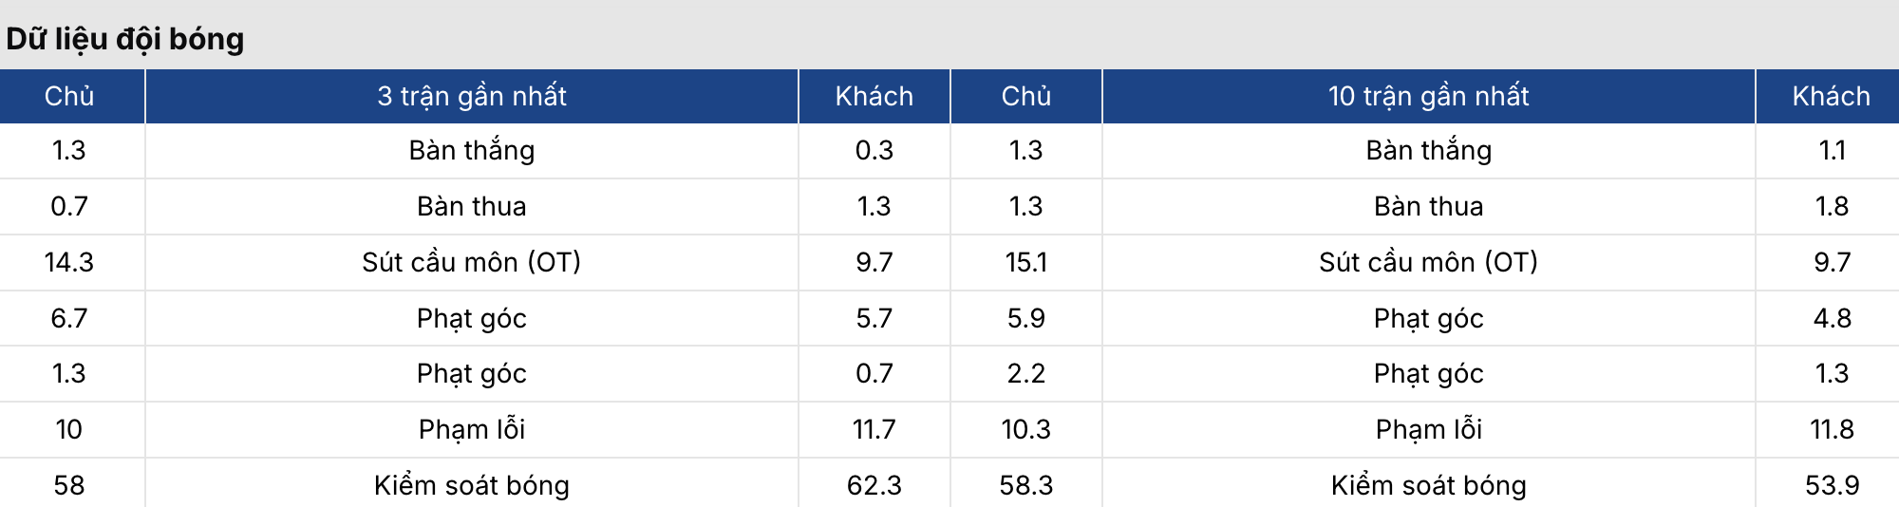Click the '3 trận gần nhất' column header

pyautogui.click(x=471, y=96)
